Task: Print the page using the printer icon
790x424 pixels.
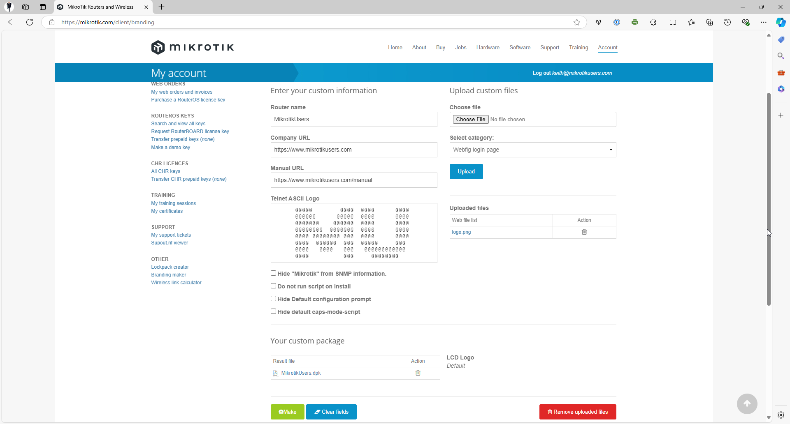Action: tap(635, 22)
